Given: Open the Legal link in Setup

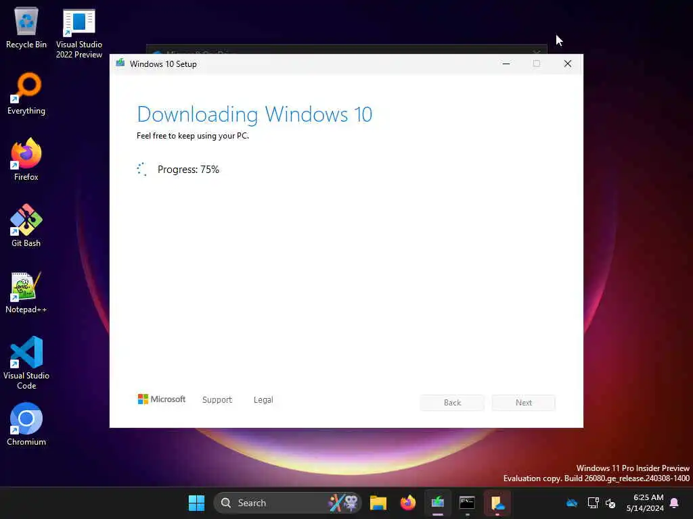Looking at the screenshot, I should [263, 400].
